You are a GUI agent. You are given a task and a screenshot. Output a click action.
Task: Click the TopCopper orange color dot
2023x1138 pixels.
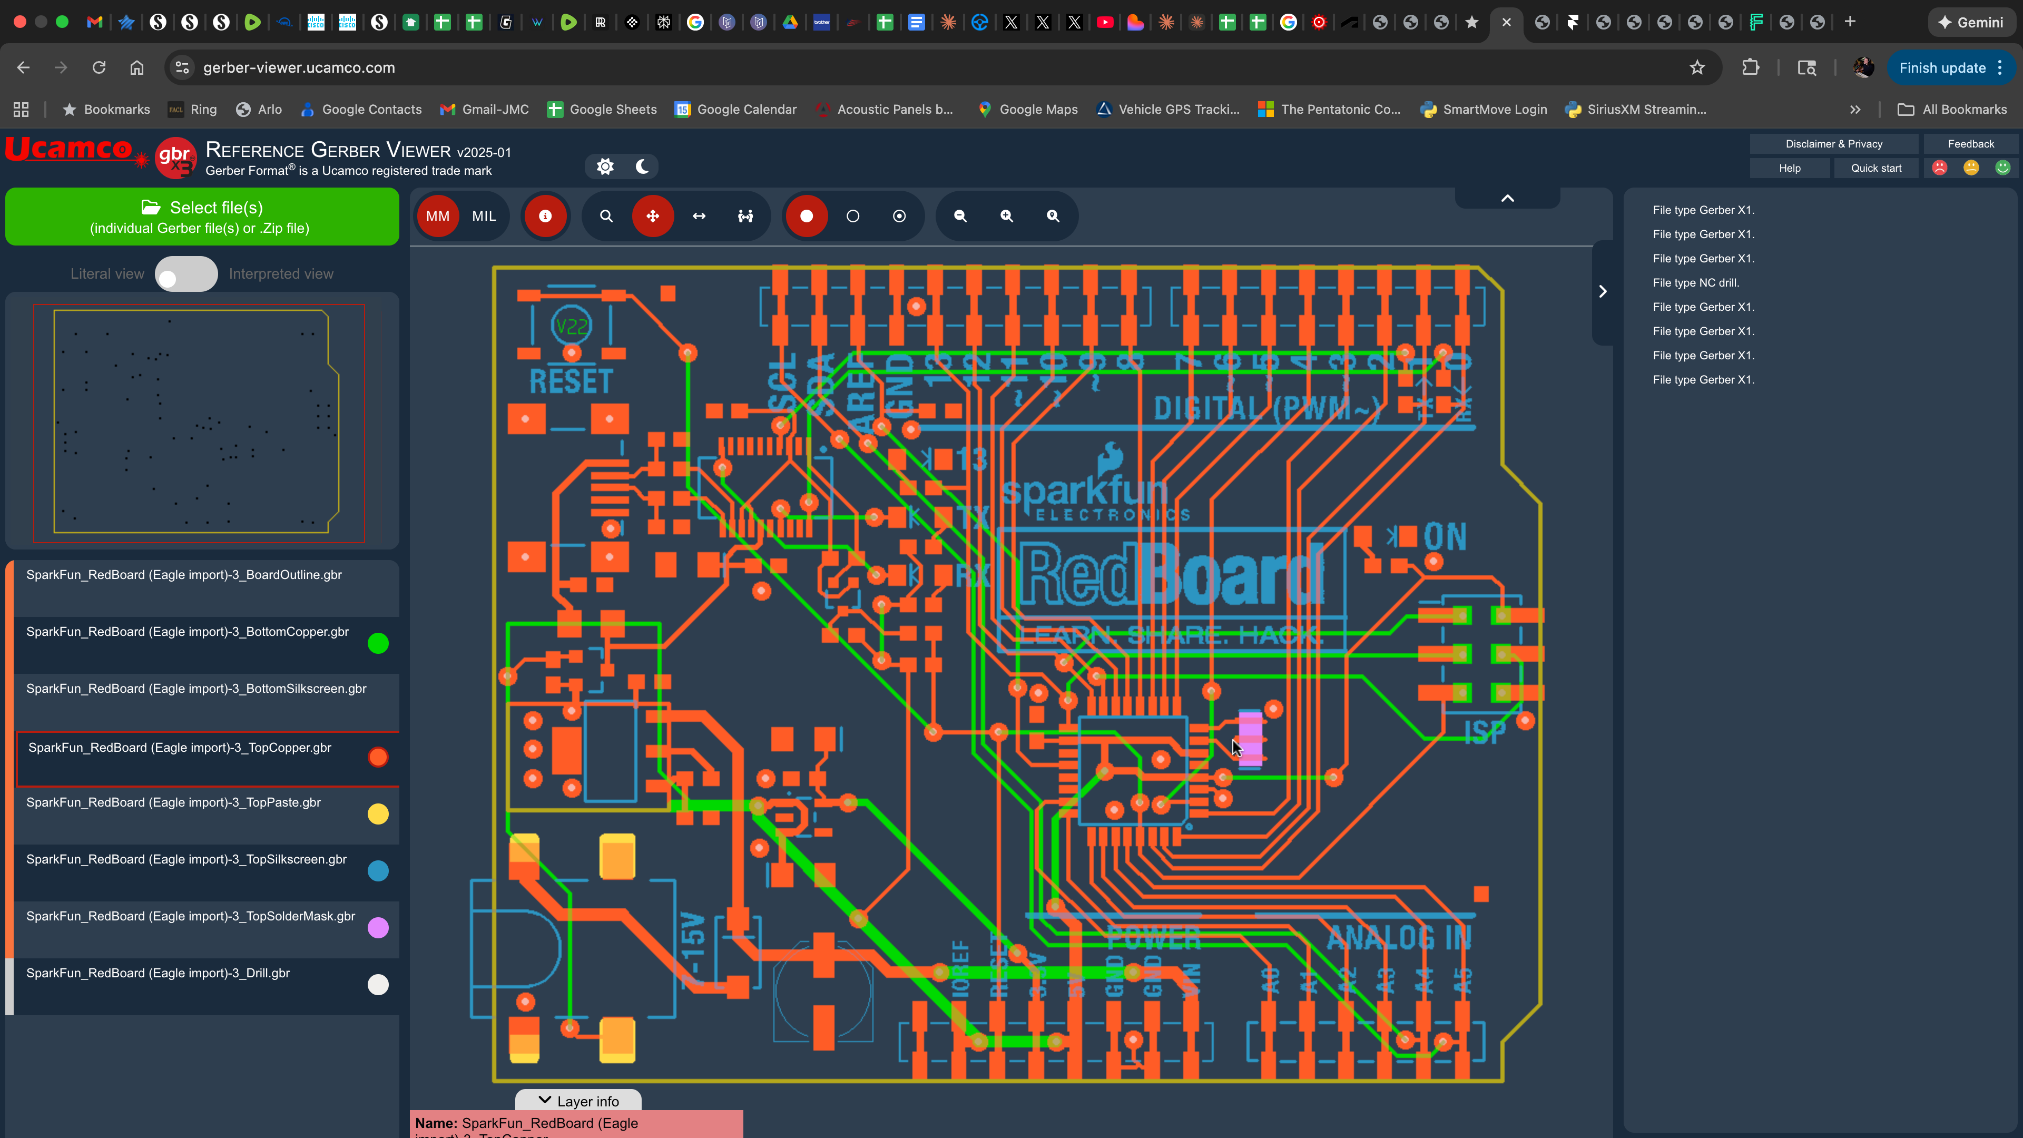[378, 757]
